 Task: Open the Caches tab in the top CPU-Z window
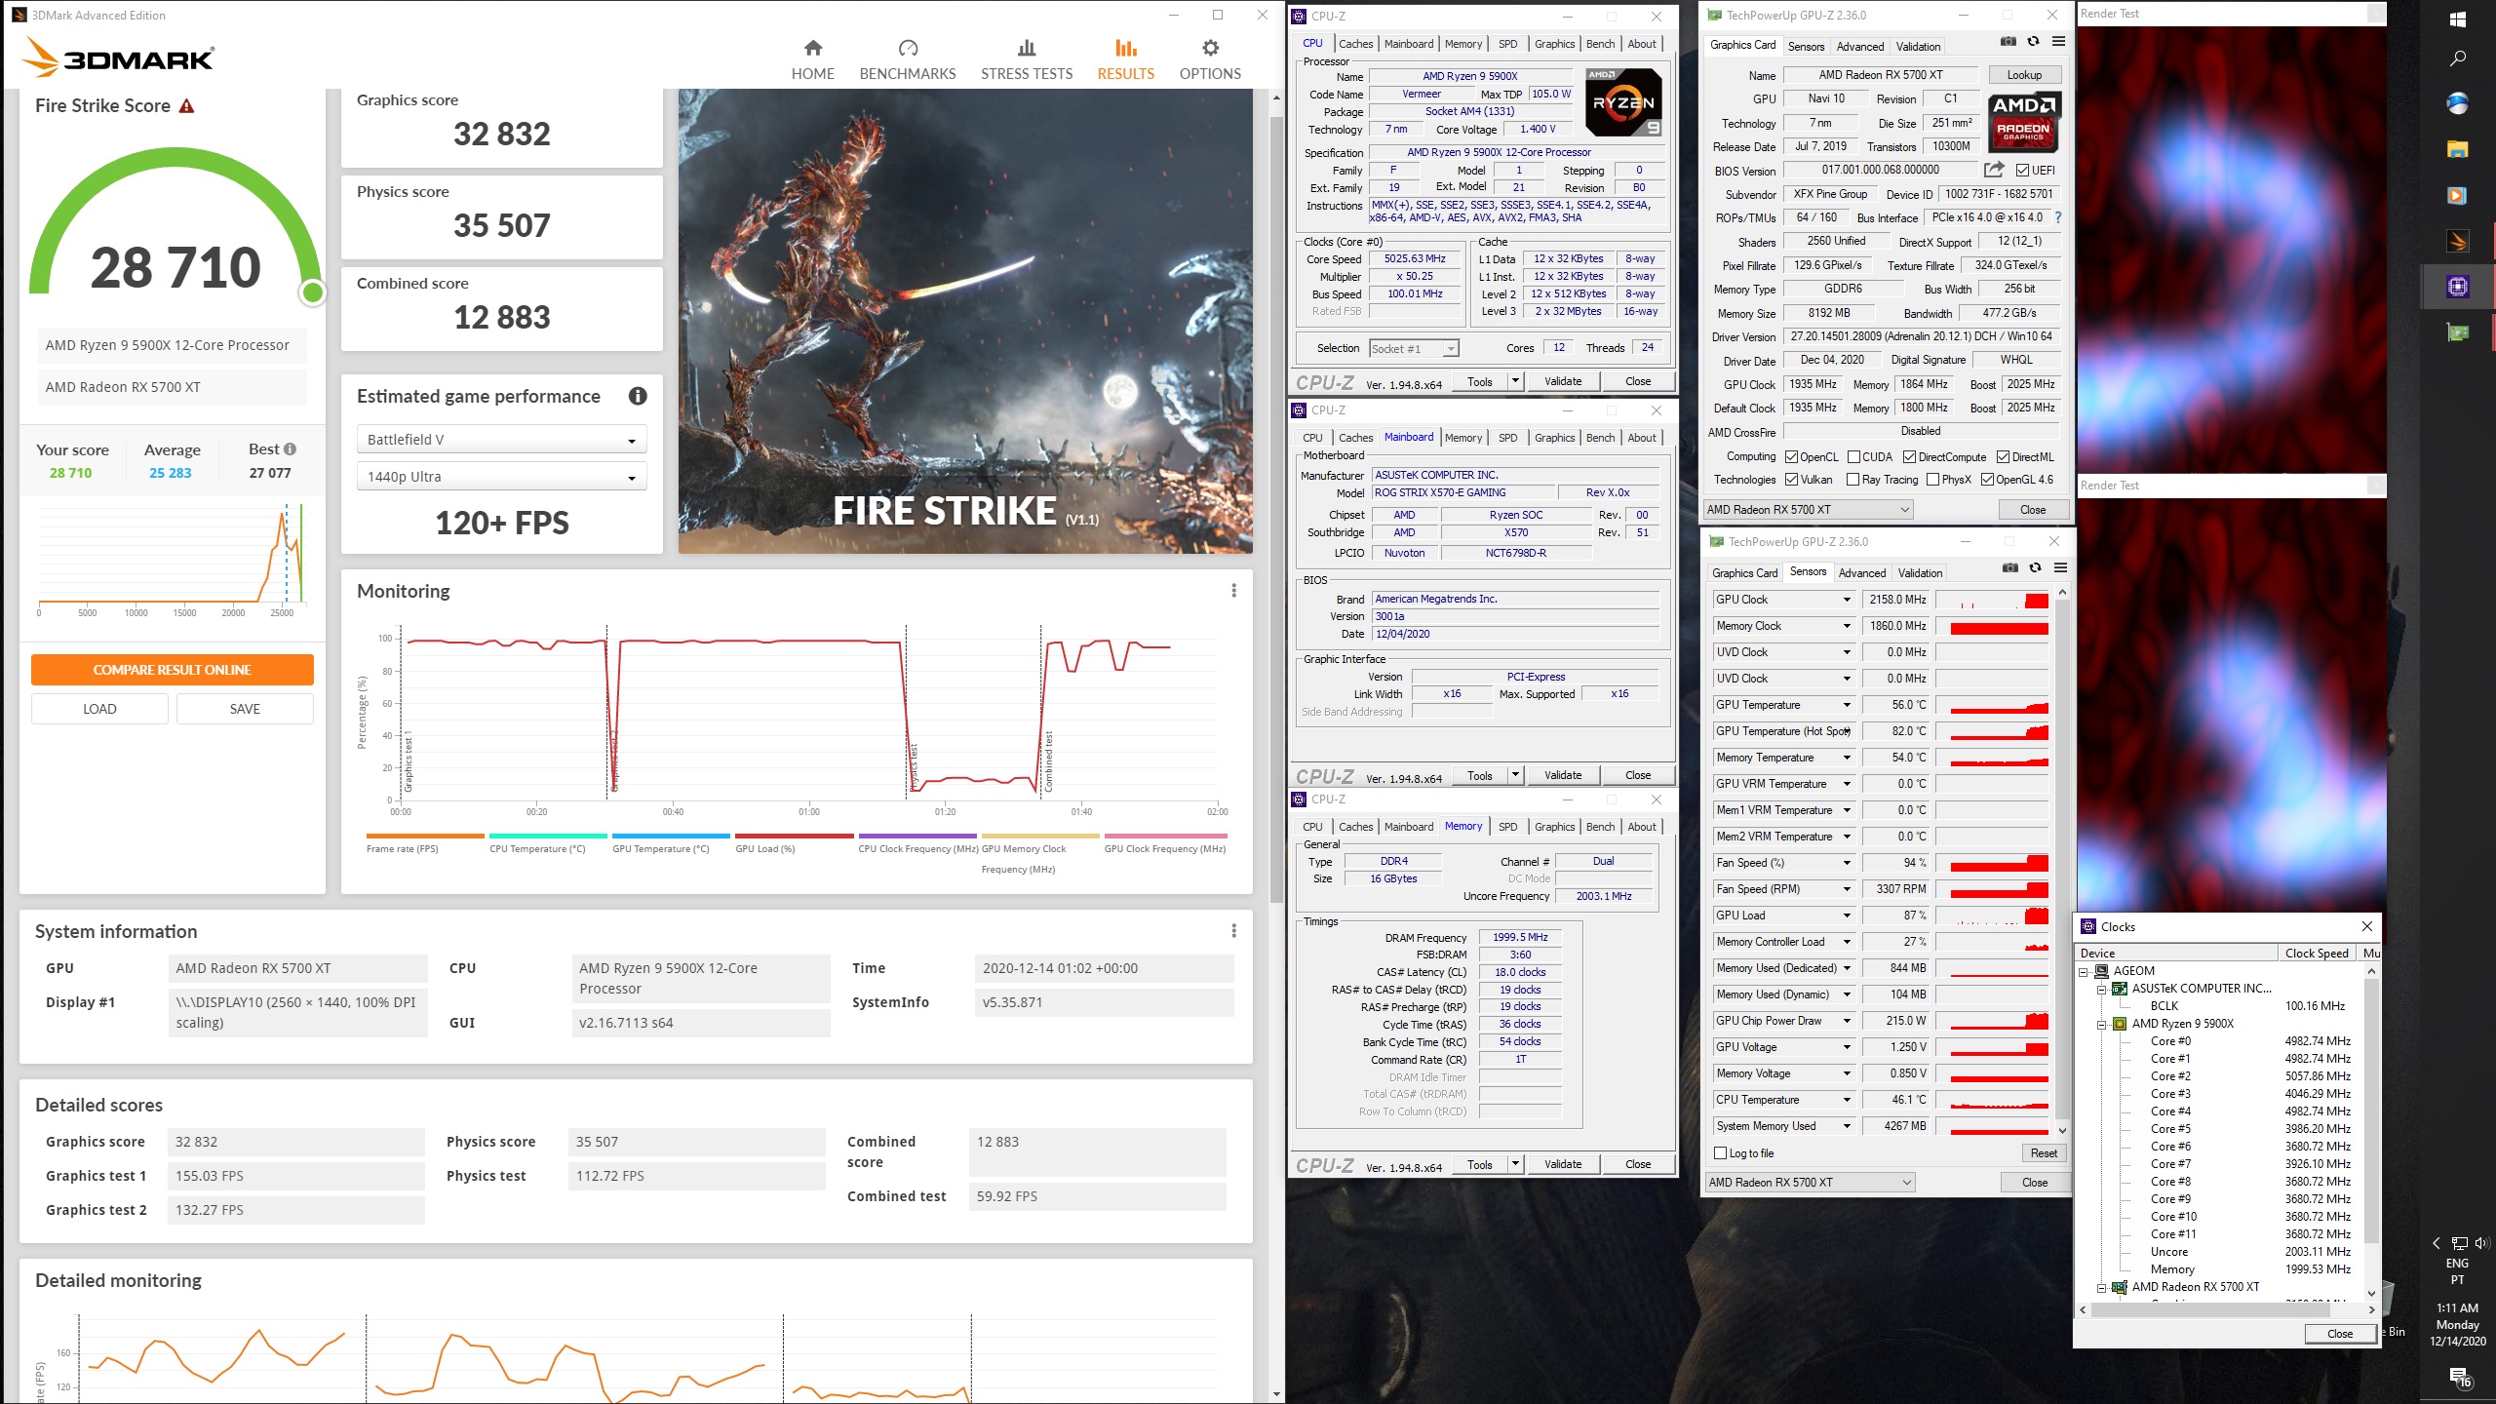click(x=1355, y=44)
